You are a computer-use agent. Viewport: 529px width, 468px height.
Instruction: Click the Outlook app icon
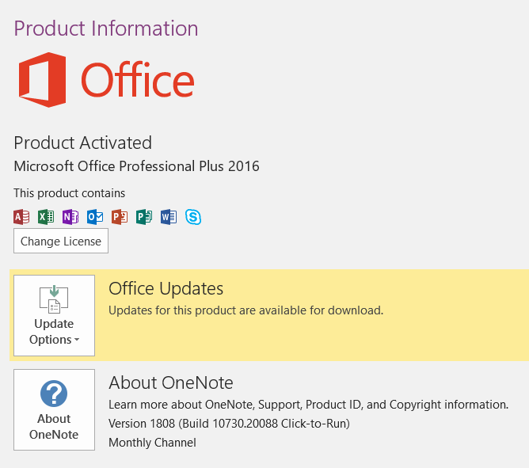point(95,217)
